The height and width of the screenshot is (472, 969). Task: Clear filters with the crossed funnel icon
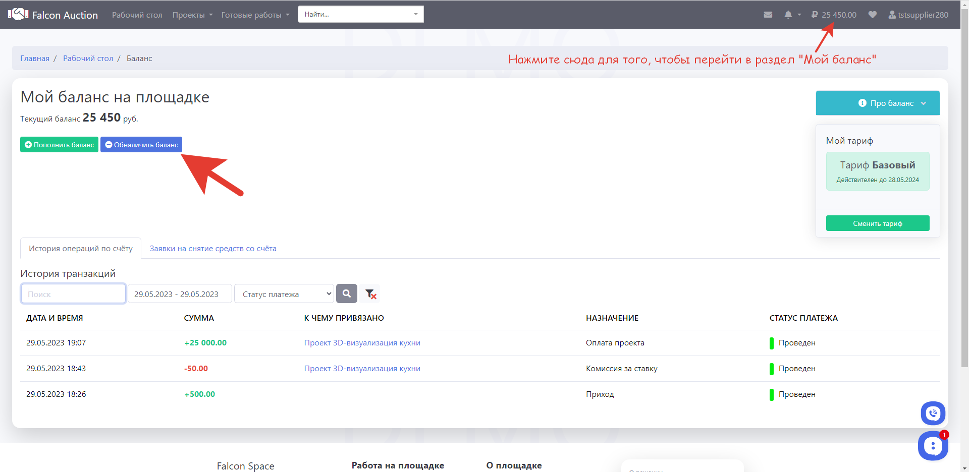[x=370, y=293]
